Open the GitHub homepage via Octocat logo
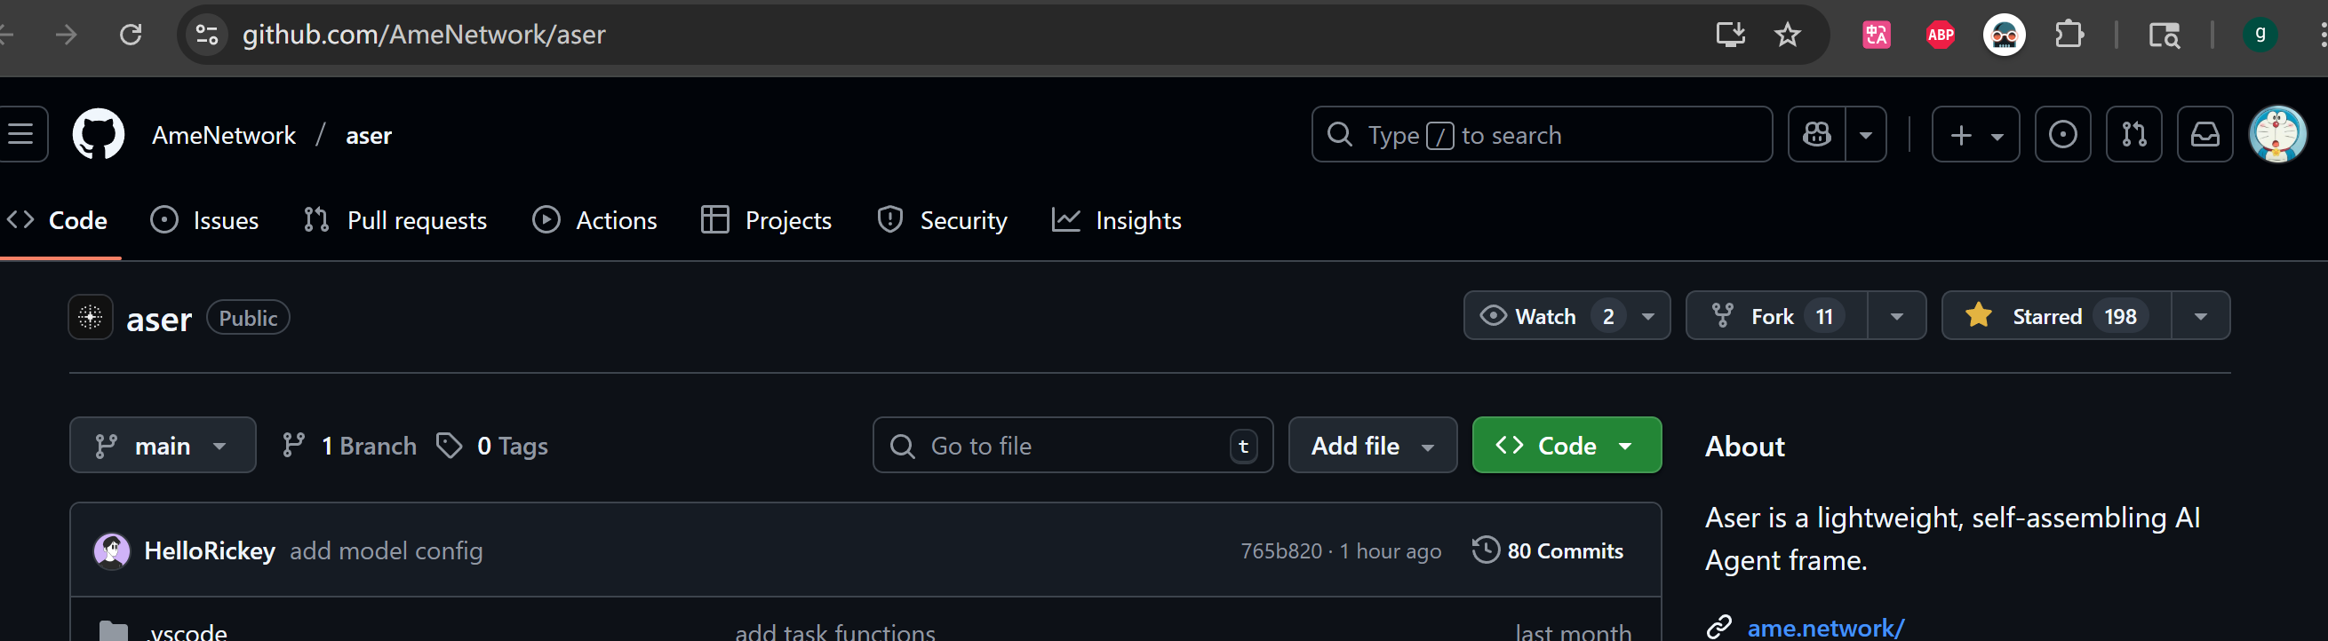This screenshot has width=2328, height=641. [x=98, y=135]
